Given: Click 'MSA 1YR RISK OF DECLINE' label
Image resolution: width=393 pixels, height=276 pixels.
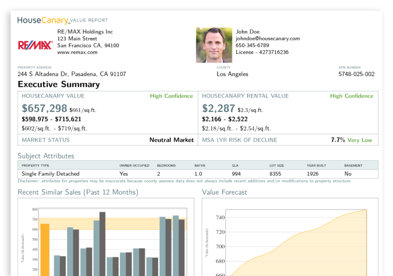Looking at the screenshot, I should pyautogui.click(x=240, y=140).
